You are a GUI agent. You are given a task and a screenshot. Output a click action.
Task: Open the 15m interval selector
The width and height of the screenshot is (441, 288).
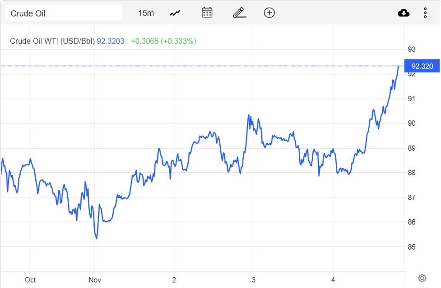(146, 13)
